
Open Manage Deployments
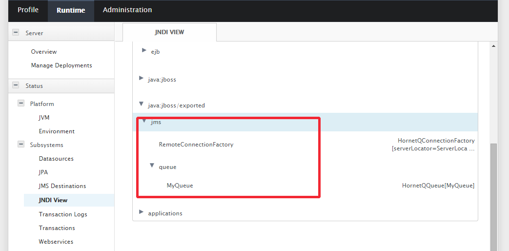61,65
